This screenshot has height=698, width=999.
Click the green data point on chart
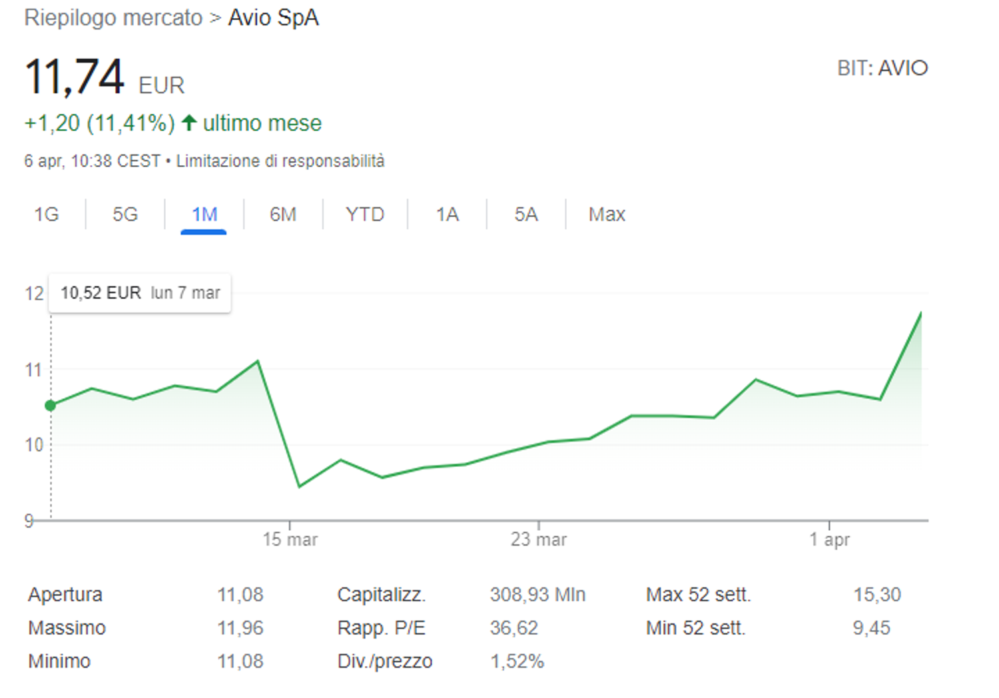click(x=51, y=405)
